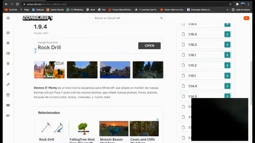Go back in the browser
This screenshot has width=255, height=143.
[x=6, y=4]
